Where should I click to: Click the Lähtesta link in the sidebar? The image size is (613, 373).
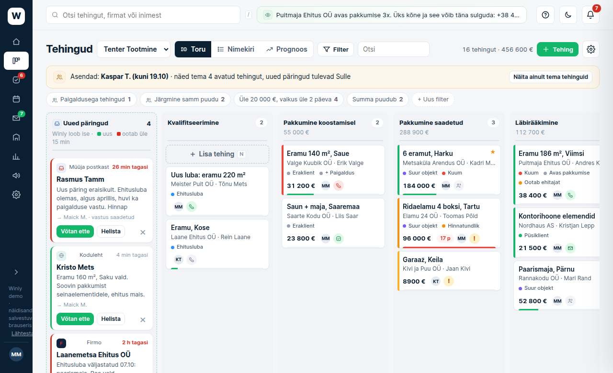point(22,333)
